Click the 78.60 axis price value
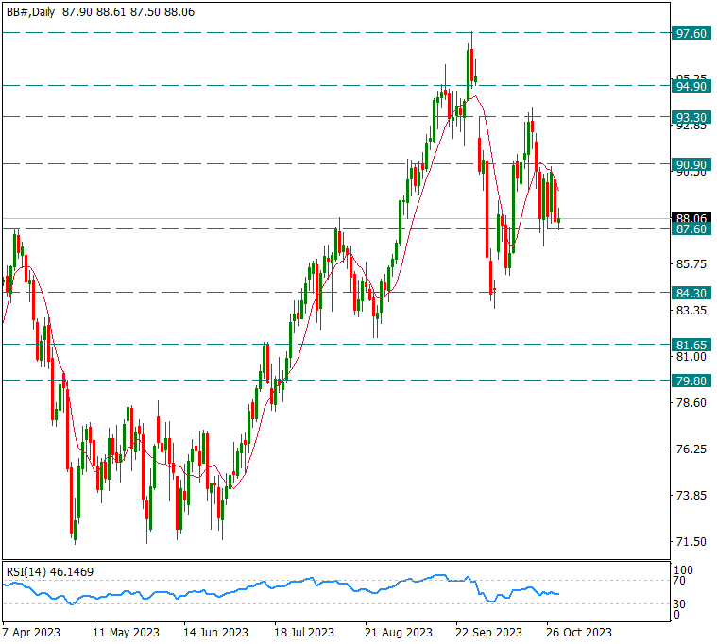 (691, 402)
